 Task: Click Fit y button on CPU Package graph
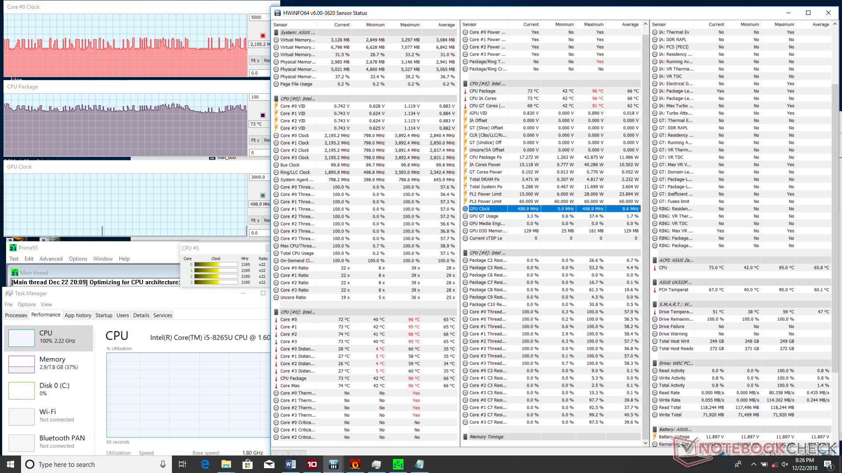(x=255, y=140)
